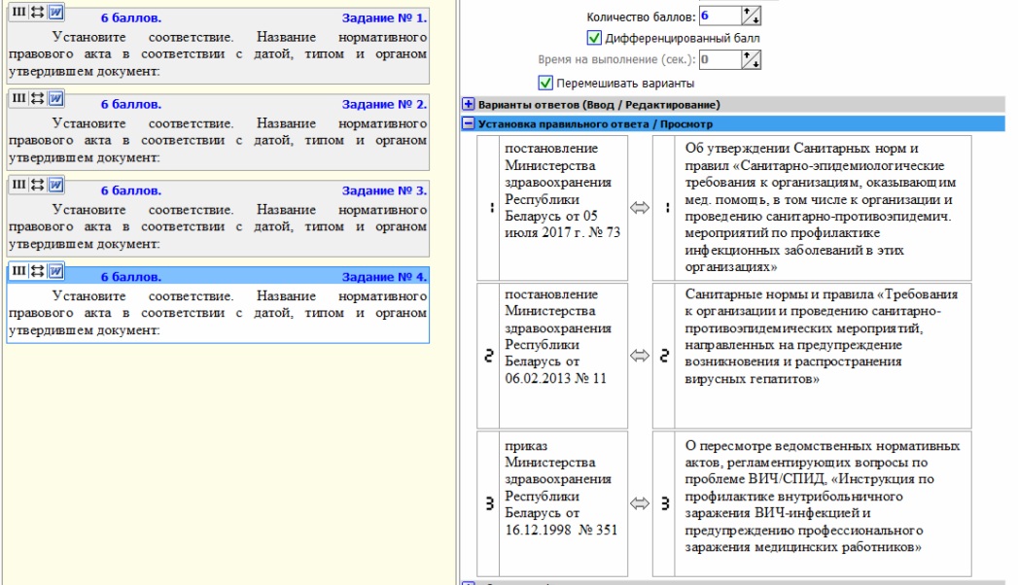
Task: Select the Задание № 1 header
Action: (384, 18)
